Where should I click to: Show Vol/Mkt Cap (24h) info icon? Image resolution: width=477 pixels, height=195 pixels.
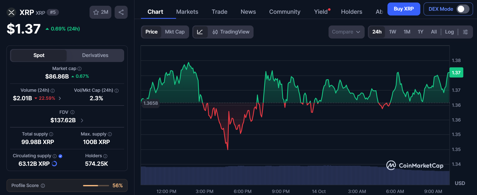click(117, 90)
